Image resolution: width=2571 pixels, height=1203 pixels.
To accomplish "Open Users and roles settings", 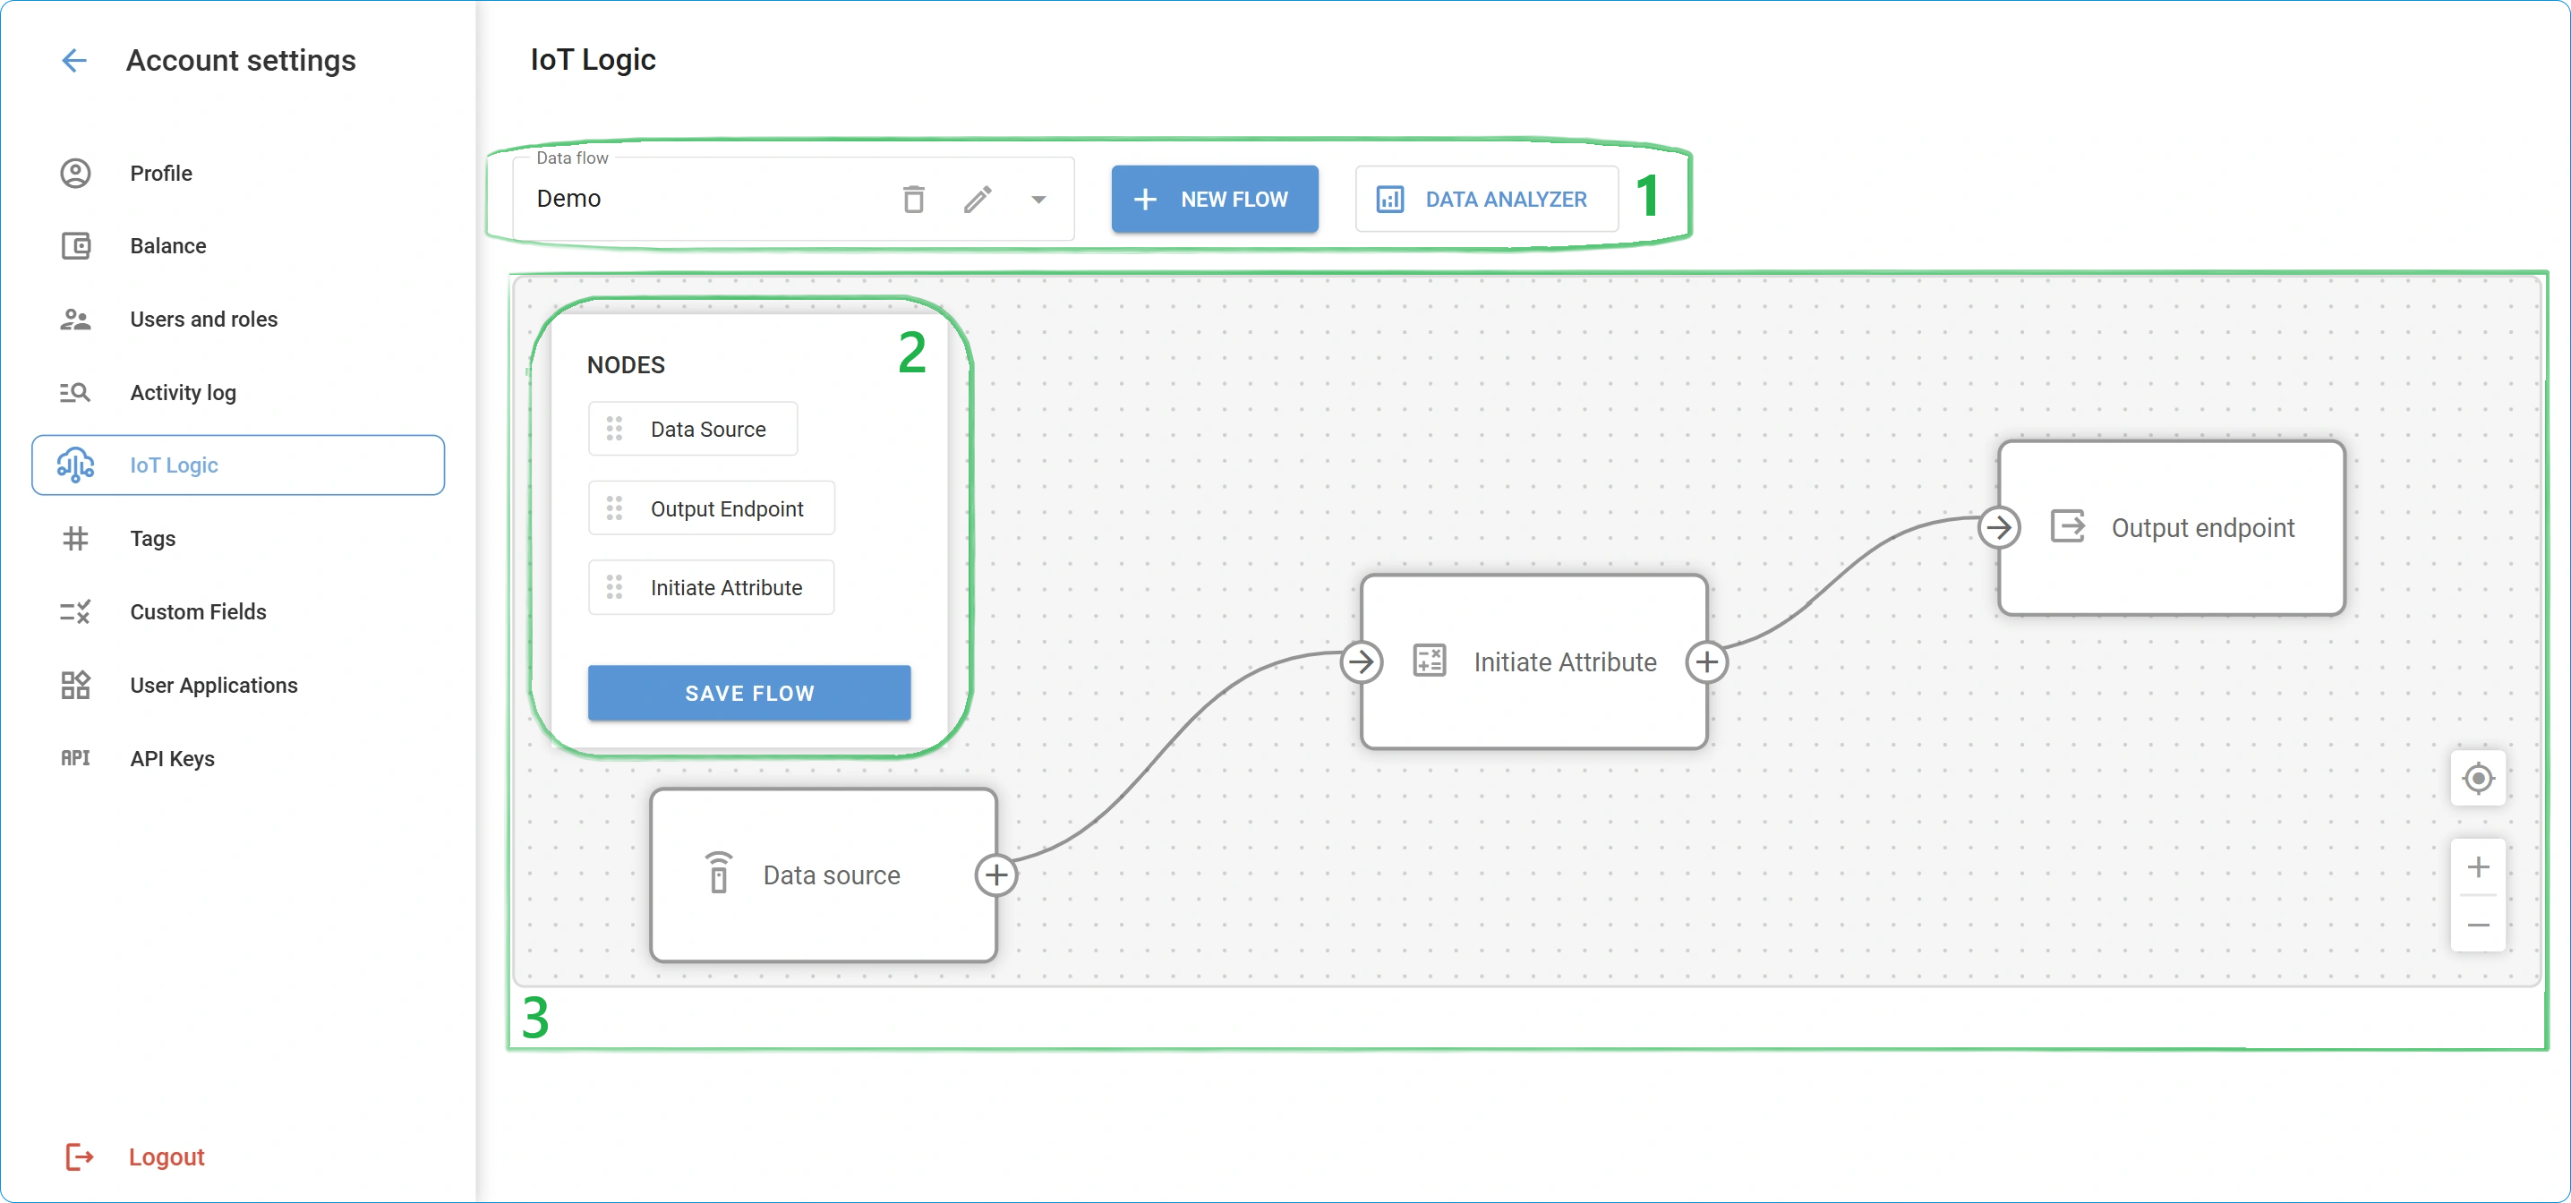I will tap(203, 320).
